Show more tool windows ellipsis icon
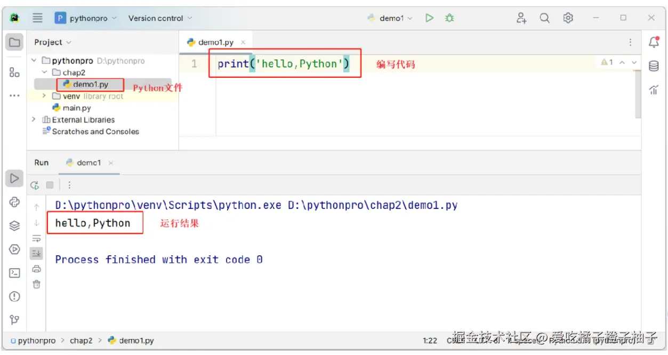668x355 pixels. coord(14,96)
